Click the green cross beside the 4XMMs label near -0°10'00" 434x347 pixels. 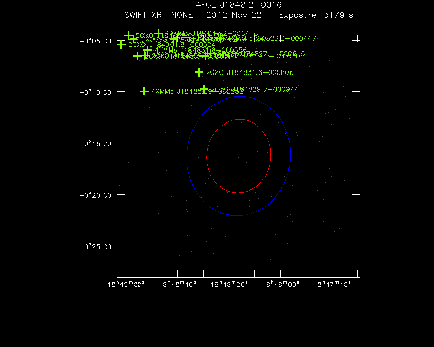coord(144,91)
